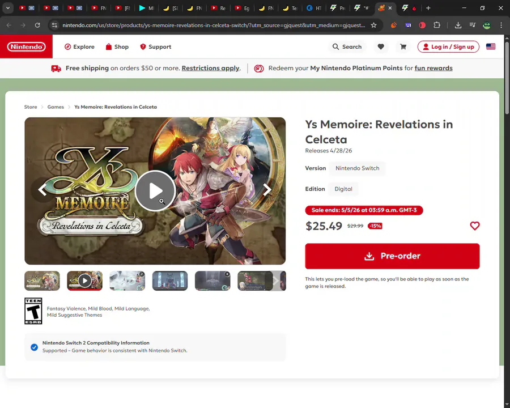Screen dimensions: 510x408
Task: View site information icon in address bar
Action: pyautogui.click(x=54, y=25)
